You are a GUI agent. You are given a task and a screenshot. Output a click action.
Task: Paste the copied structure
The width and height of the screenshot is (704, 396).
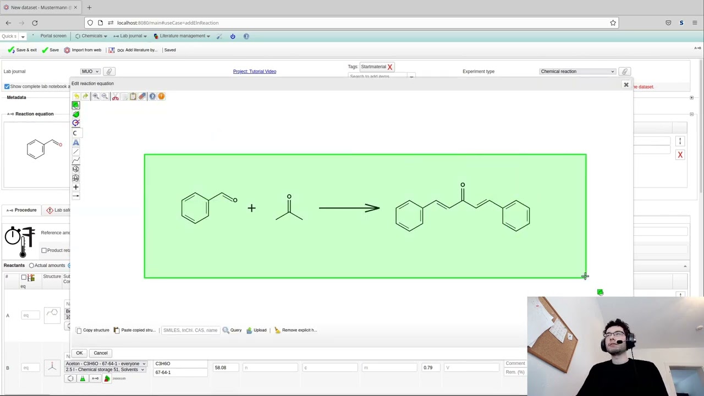pos(135,330)
